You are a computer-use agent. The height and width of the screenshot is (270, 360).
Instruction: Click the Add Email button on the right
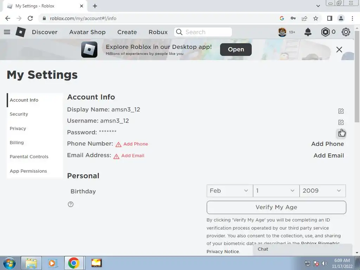pyautogui.click(x=329, y=155)
